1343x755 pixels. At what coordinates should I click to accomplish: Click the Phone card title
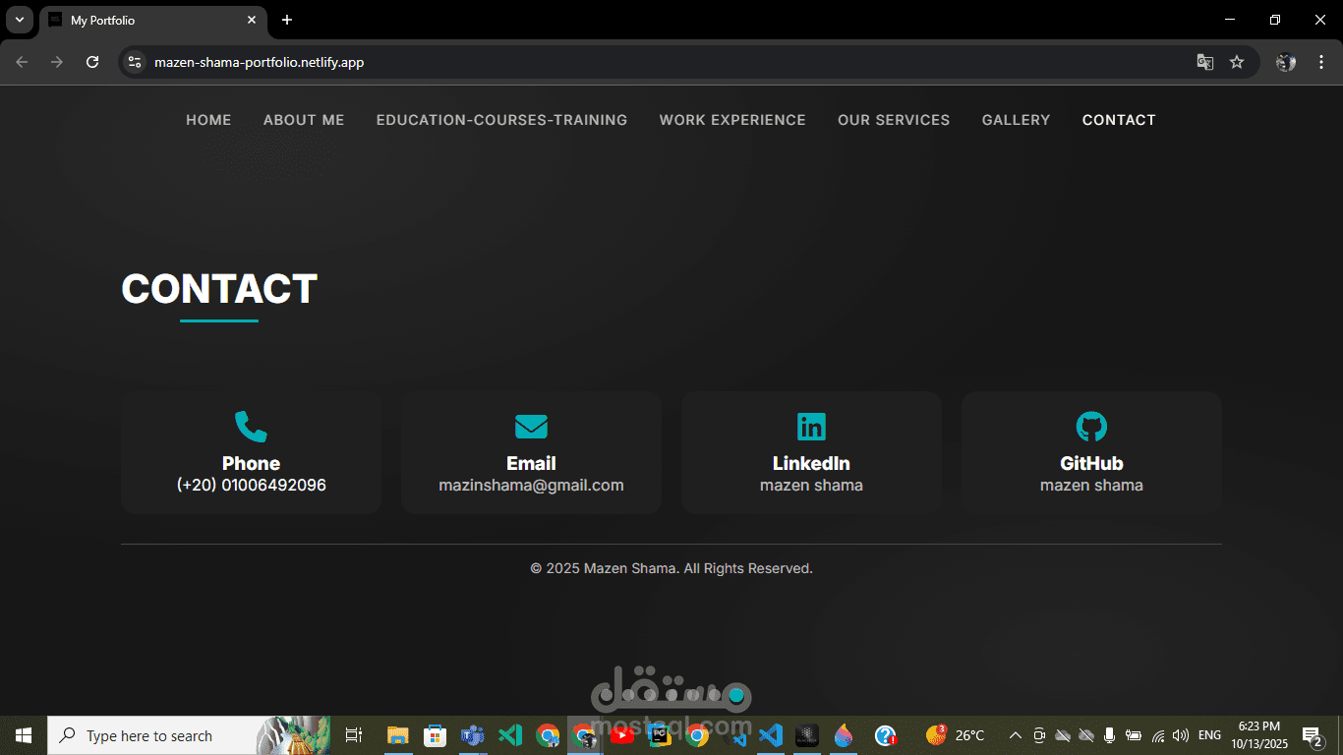251,463
